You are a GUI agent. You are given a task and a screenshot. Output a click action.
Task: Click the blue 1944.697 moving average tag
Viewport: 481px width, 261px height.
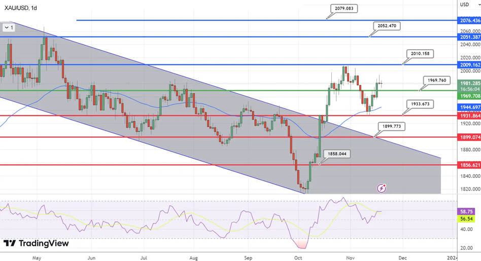(x=468, y=108)
